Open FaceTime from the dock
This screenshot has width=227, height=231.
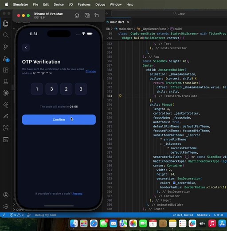coord(143,223)
